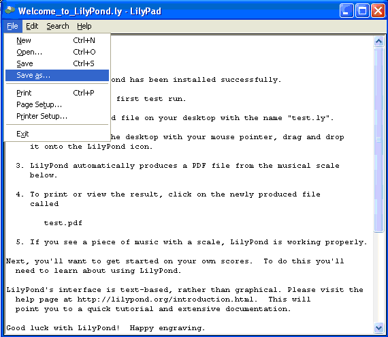Click the 'first test run.' text

point(151,99)
